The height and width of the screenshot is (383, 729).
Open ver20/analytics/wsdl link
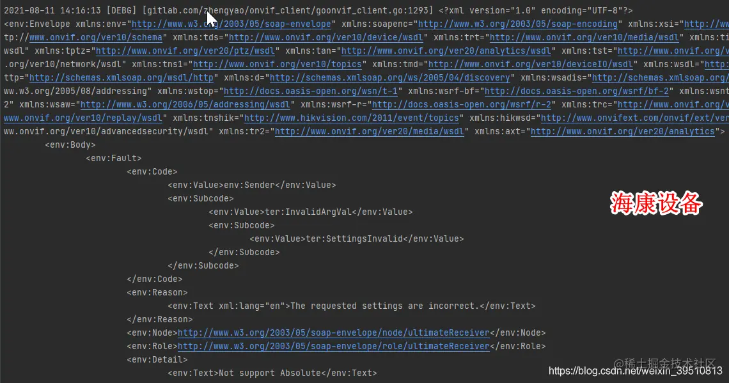point(446,51)
